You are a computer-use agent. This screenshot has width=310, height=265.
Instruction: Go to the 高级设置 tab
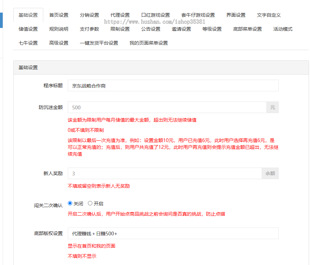(x=59, y=43)
